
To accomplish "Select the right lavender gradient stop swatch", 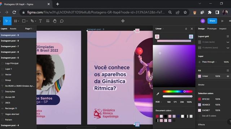I will (191, 37).
